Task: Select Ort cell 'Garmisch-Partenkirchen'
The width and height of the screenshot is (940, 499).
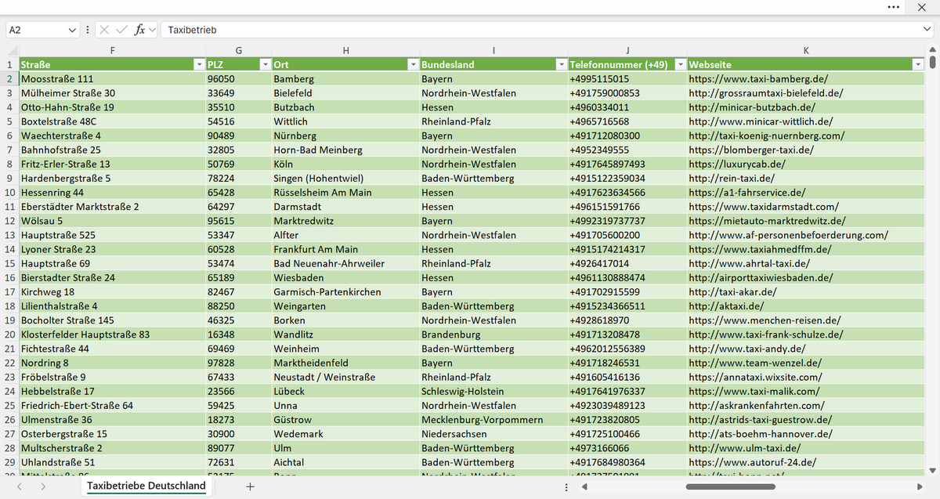Action: 345,291
